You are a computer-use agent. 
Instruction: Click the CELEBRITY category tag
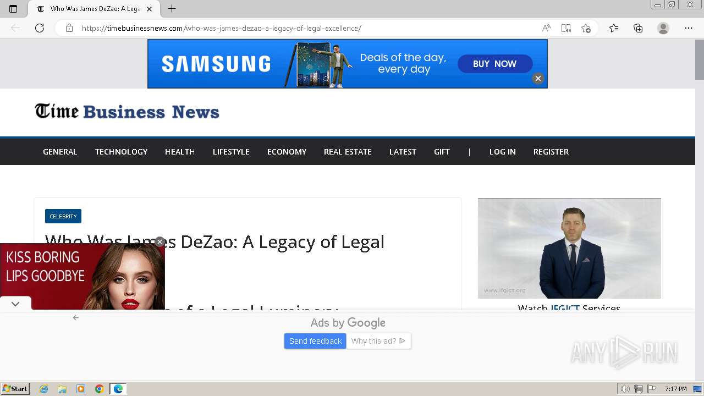click(x=63, y=216)
